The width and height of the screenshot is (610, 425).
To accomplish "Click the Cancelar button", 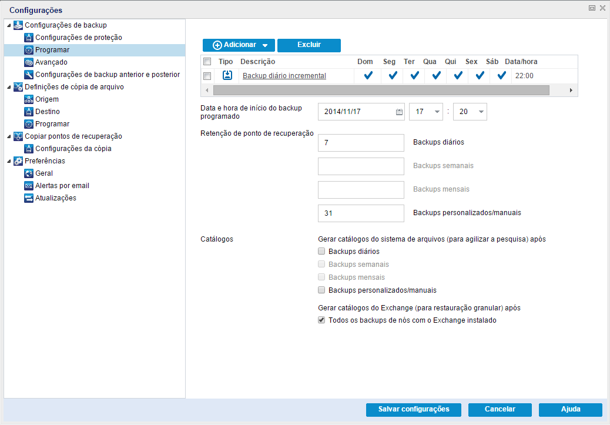I will point(500,410).
